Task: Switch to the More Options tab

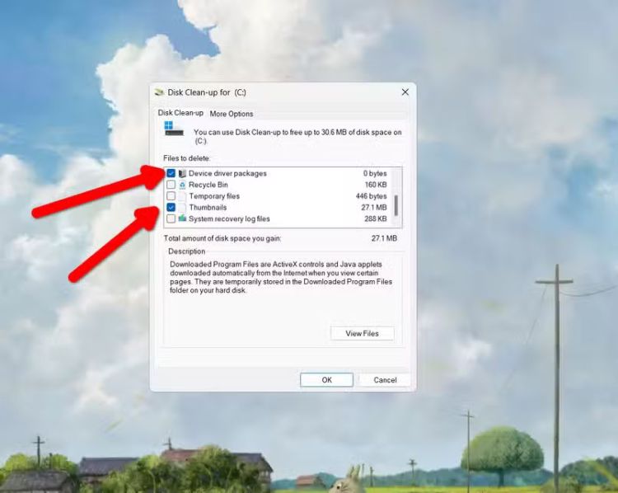Action: [232, 114]
